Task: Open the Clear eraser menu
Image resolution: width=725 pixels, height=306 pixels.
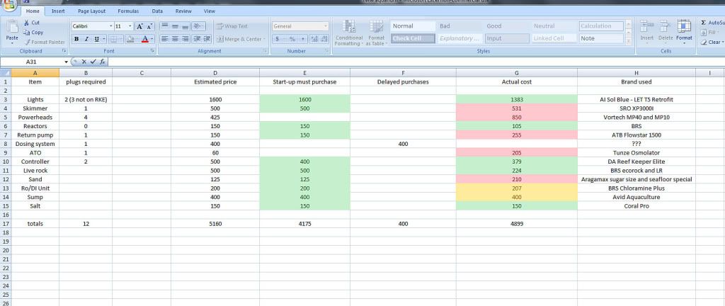Action: pyautogui.click(x=711, y=42)
